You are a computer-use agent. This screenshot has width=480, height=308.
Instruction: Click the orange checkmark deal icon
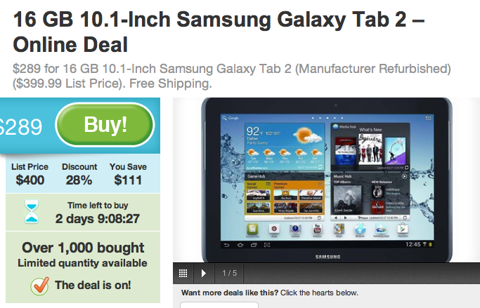pyautogui.click(x=40, y=286)
